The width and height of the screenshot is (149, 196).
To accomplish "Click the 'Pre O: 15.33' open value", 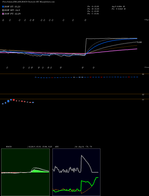I will pyautogui.click(x=94, y=6).
